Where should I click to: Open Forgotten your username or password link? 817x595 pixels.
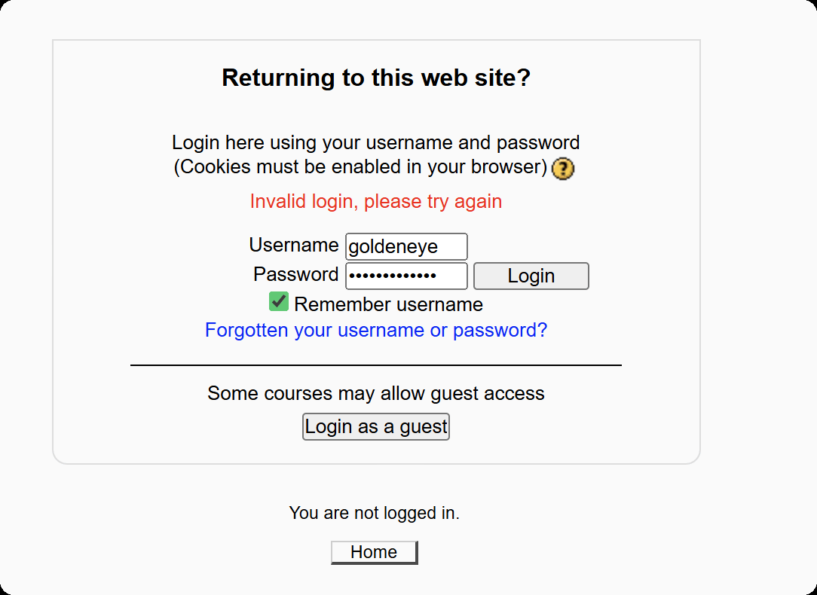(x=376, y=330)
